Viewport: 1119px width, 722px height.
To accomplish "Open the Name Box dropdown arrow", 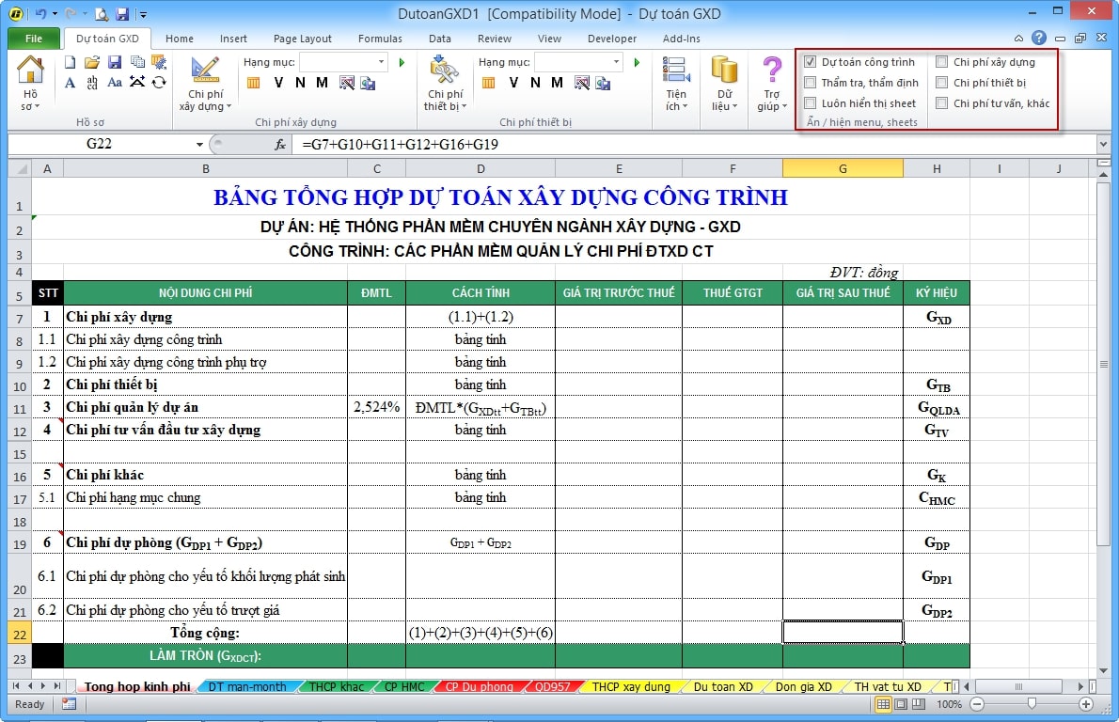I will point(199,145).
